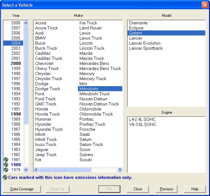
Task: Select year 1982
Action: coord(16,155)
